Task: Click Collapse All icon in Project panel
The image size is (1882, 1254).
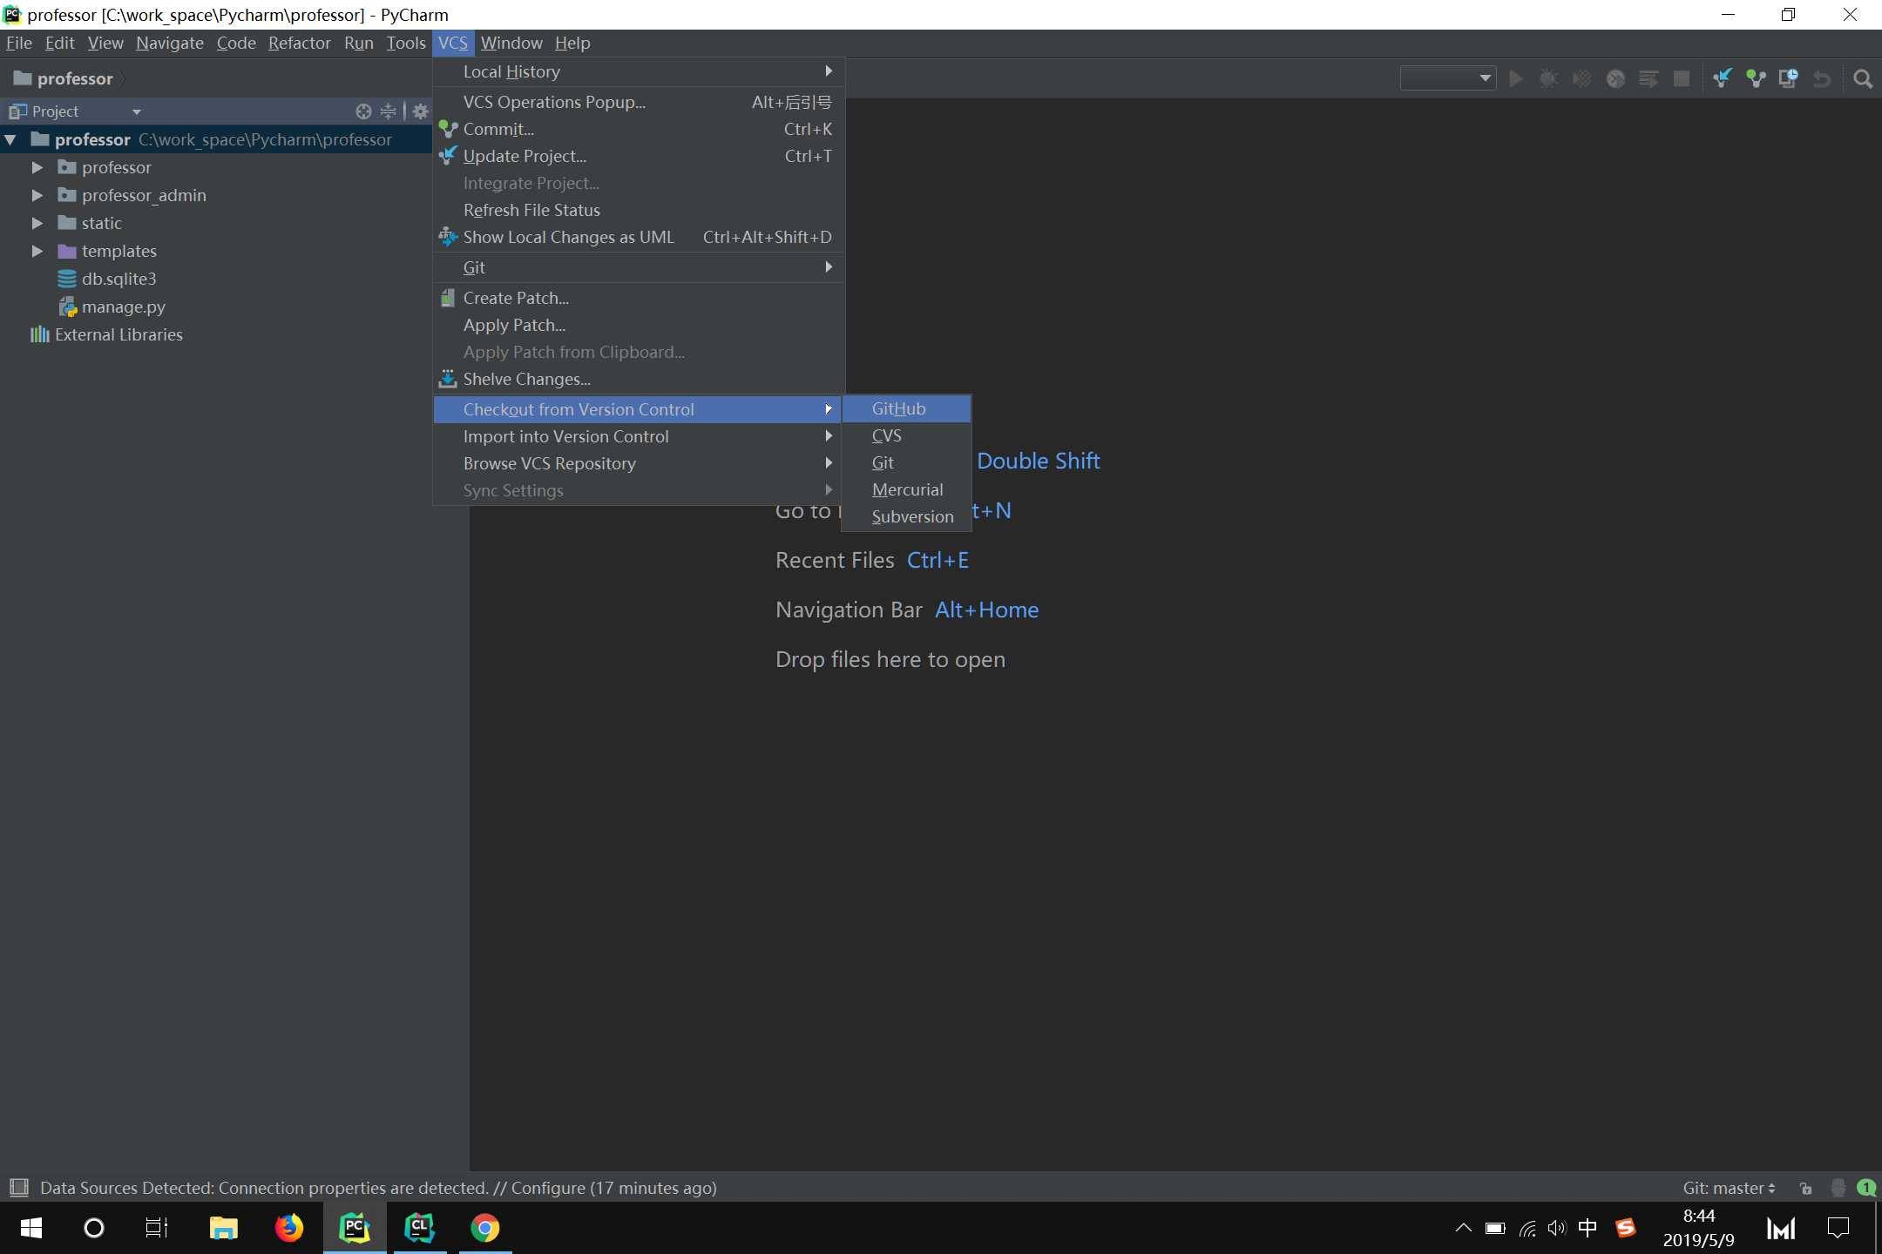Action: tap(388, 111)
